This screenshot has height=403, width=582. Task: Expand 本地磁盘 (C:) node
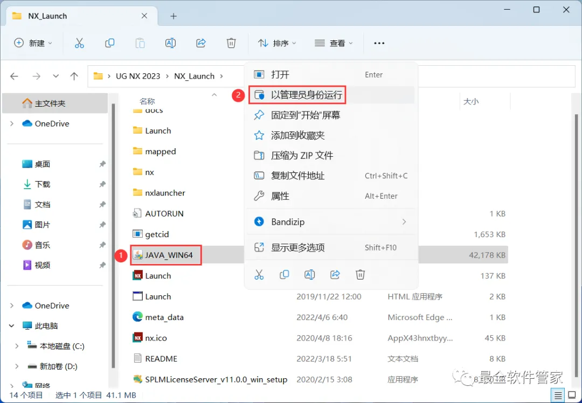[17, 346]
